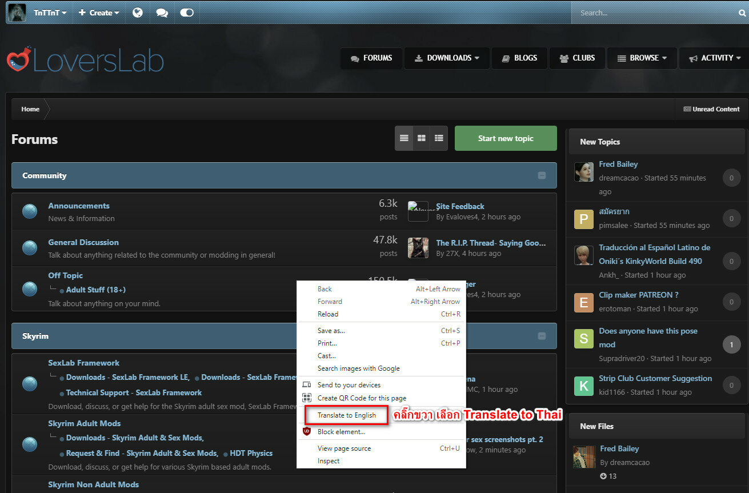Expand the DOWNLOADS navigation dropdown
This screenshot has height=493, width=749.
[x=447, y=58]
